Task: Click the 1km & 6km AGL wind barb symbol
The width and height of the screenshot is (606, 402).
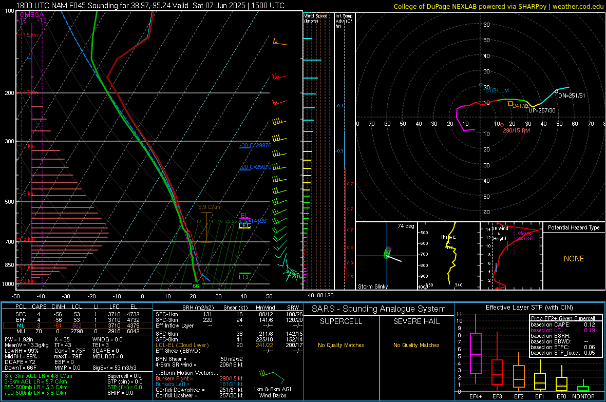Action: coord(272,376)
